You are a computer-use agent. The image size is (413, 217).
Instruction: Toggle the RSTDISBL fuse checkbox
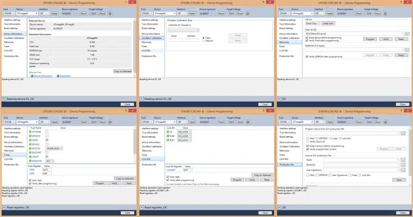47,132
